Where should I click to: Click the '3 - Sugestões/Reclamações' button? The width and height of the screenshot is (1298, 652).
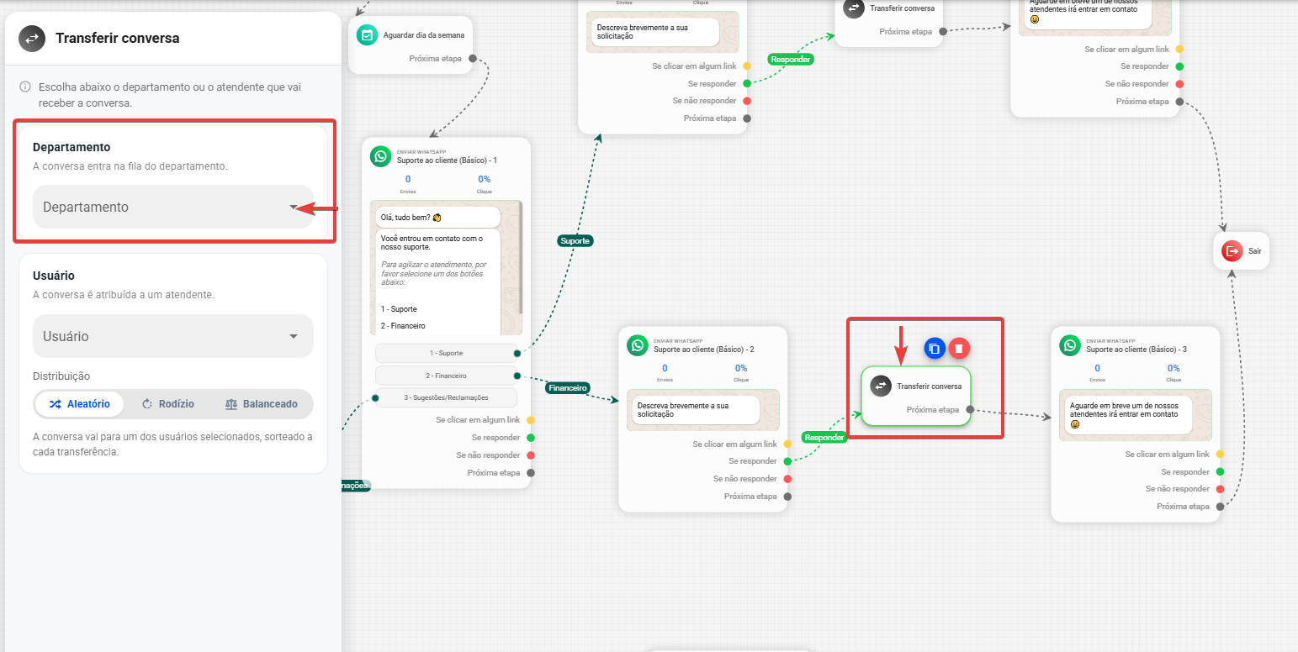[x=446, y=397]
